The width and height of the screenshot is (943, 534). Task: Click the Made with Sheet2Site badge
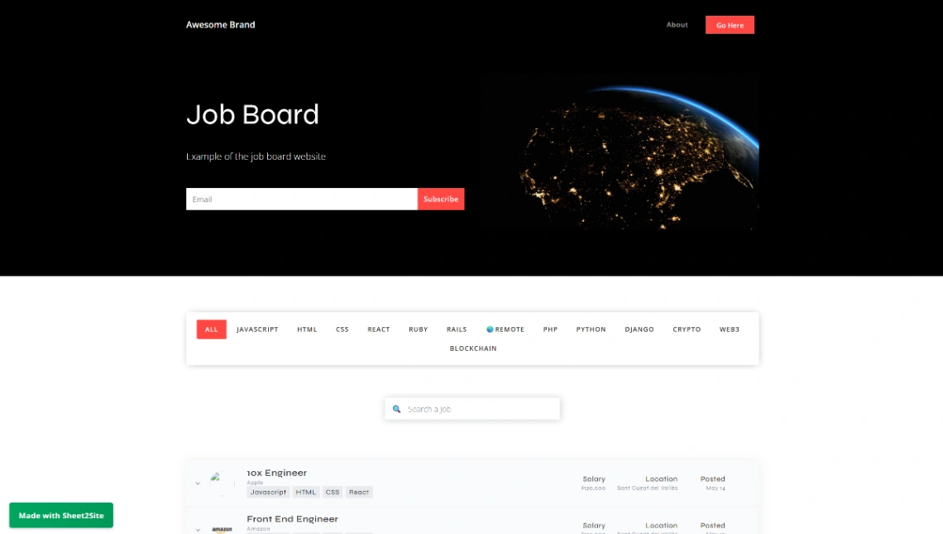tap(60, 514)
